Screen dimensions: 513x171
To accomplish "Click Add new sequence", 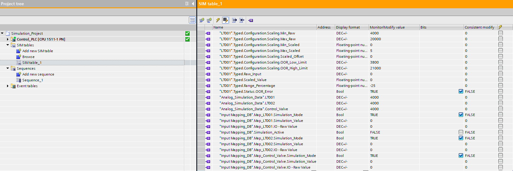I will (38, 74).
